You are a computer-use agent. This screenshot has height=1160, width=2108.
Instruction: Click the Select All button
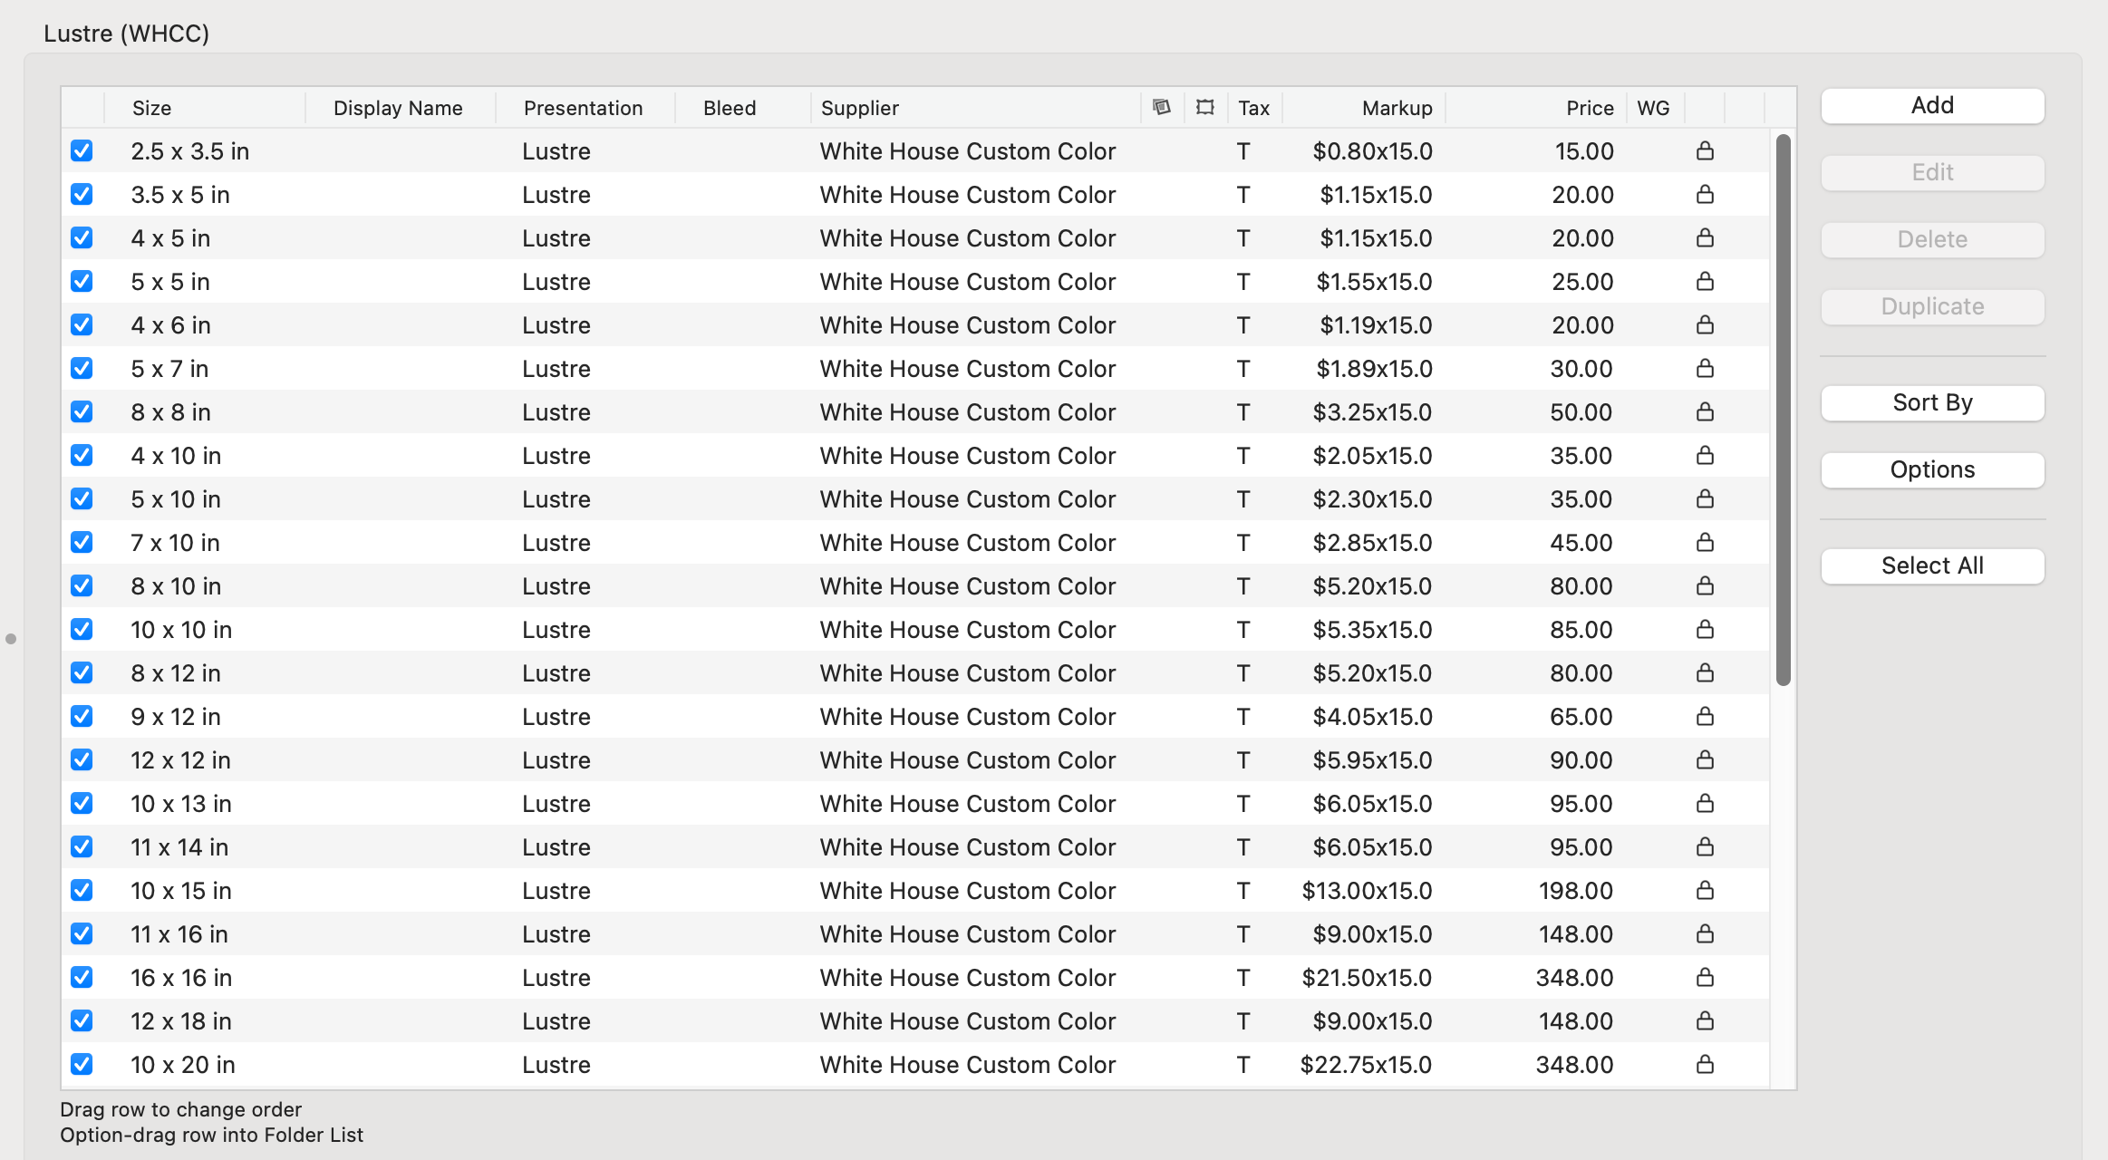click(x=1932, y=565)
